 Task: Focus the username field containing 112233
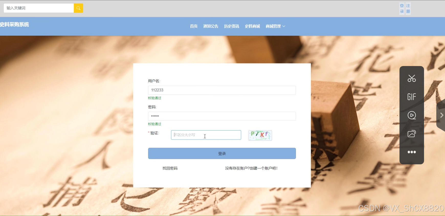click(222, 90)
